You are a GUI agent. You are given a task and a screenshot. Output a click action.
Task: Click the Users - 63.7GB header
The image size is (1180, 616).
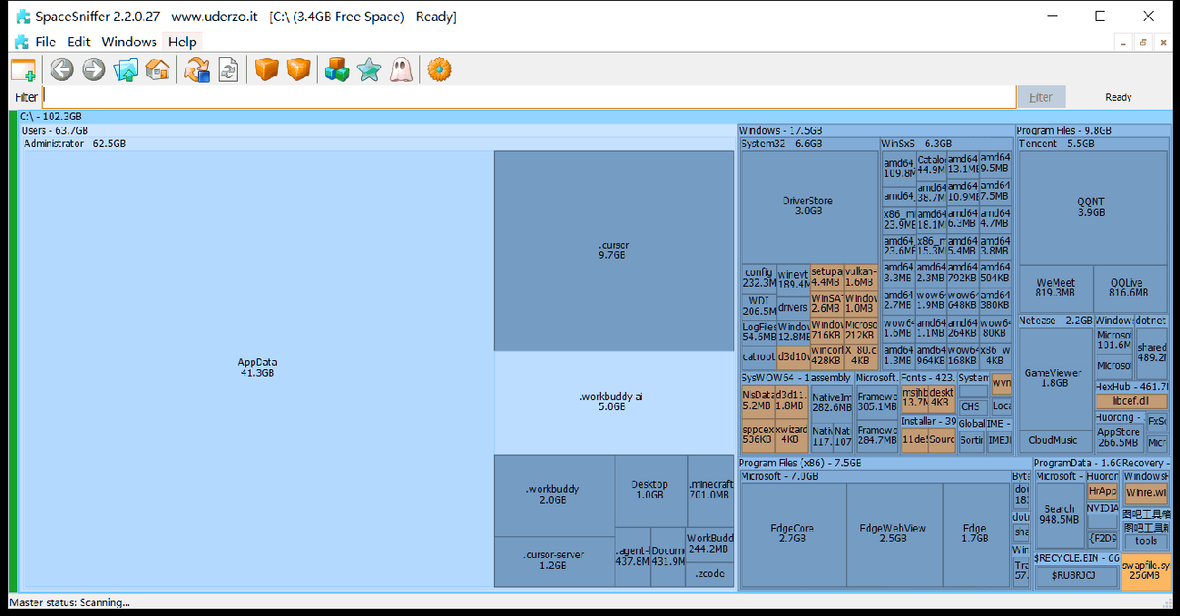(377, 131)
